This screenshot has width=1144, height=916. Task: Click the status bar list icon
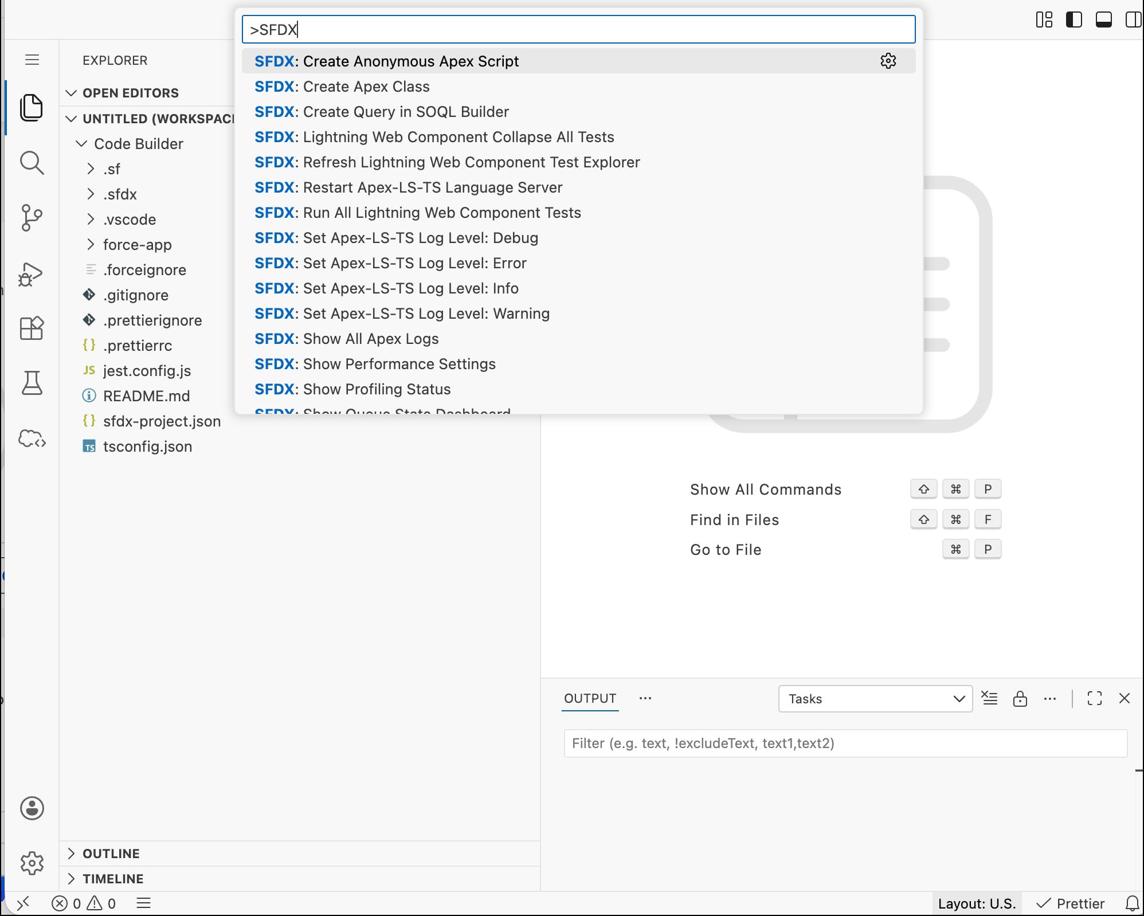[x=144, y=903]
